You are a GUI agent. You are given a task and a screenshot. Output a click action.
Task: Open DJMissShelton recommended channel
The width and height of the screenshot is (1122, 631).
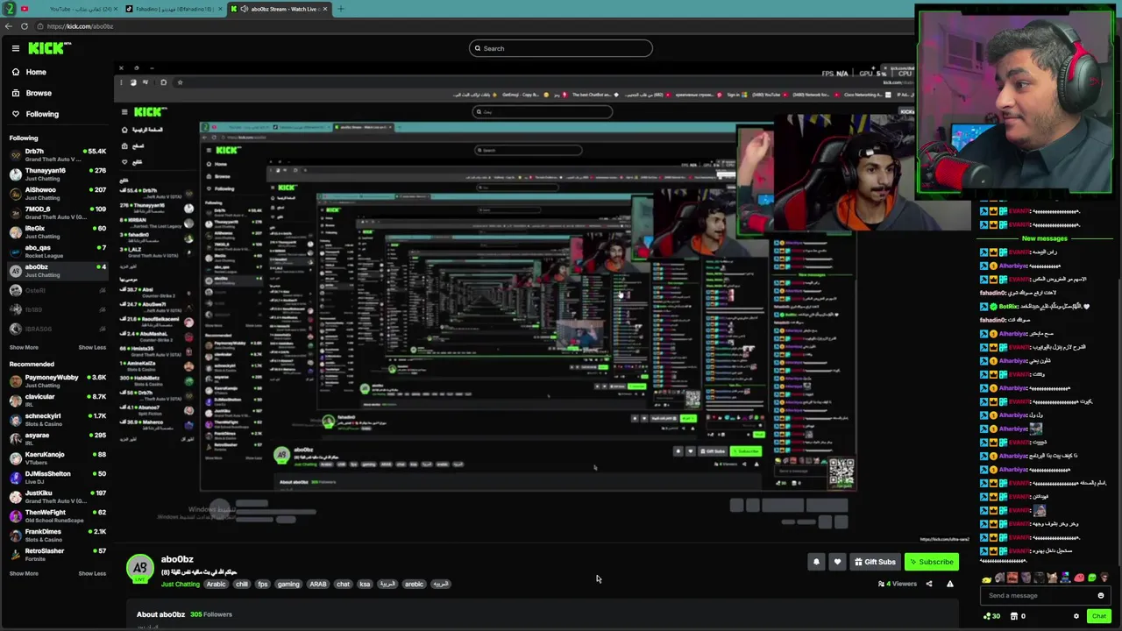pos(56,477)
